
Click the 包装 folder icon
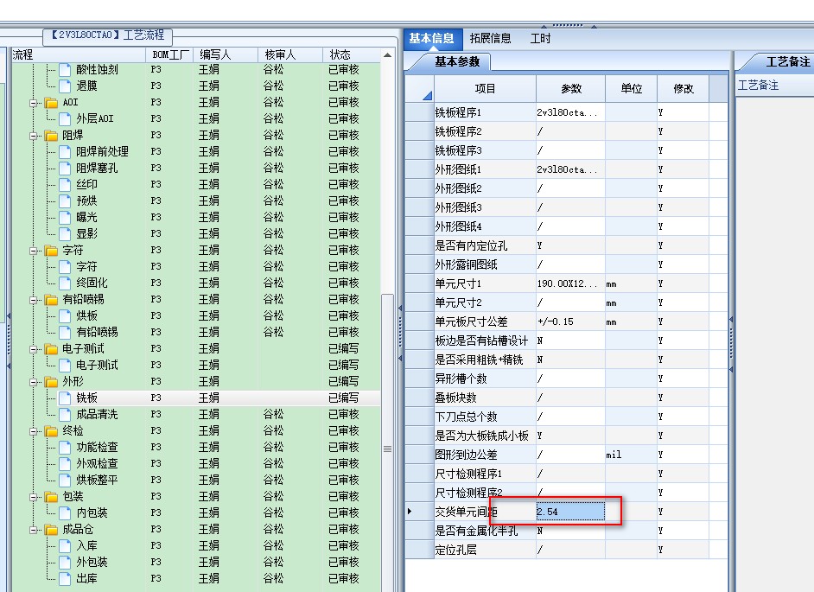point(51,497)
